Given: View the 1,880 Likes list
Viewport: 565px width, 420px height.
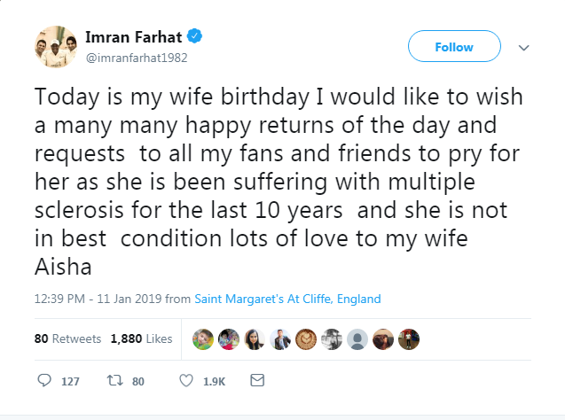Looking at the screenshot, I should 141,338.
